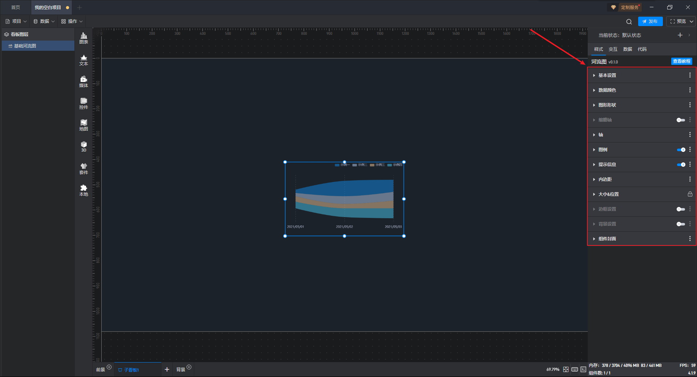Click the lock icon beside 大小&位置

[x=690, y=194]
